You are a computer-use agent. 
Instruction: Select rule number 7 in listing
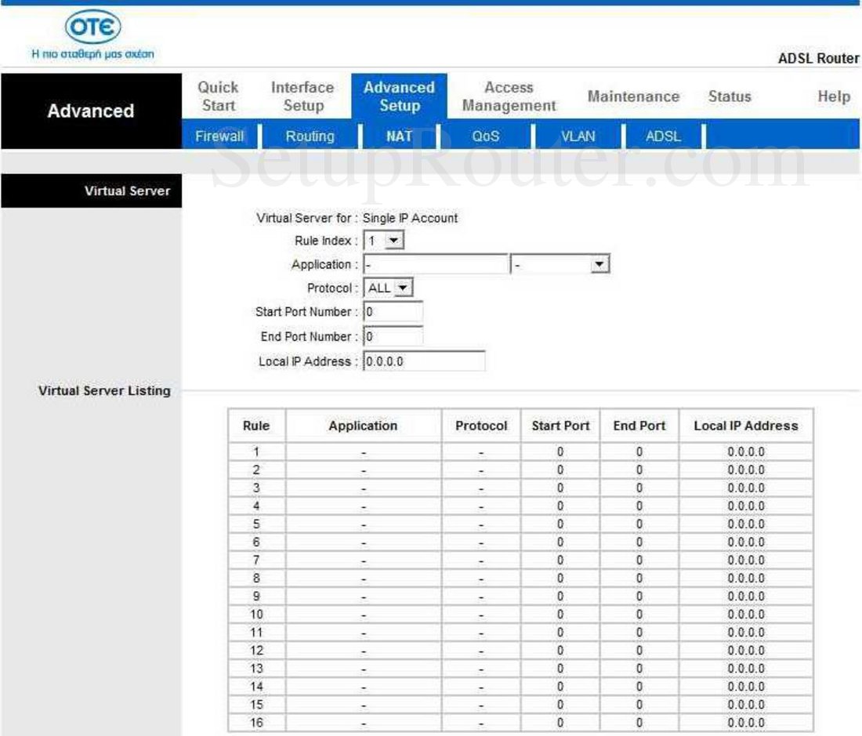(256, 560)
